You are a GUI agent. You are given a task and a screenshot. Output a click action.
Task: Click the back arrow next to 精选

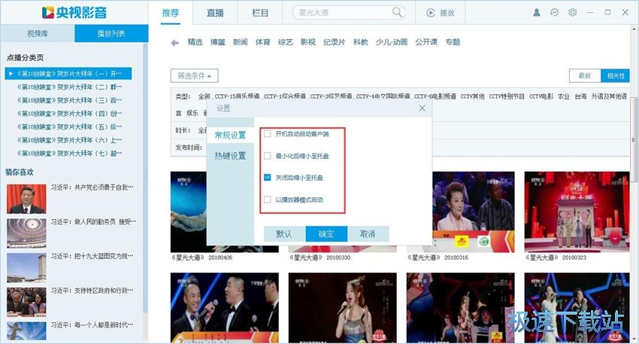(x=175, y=42)
